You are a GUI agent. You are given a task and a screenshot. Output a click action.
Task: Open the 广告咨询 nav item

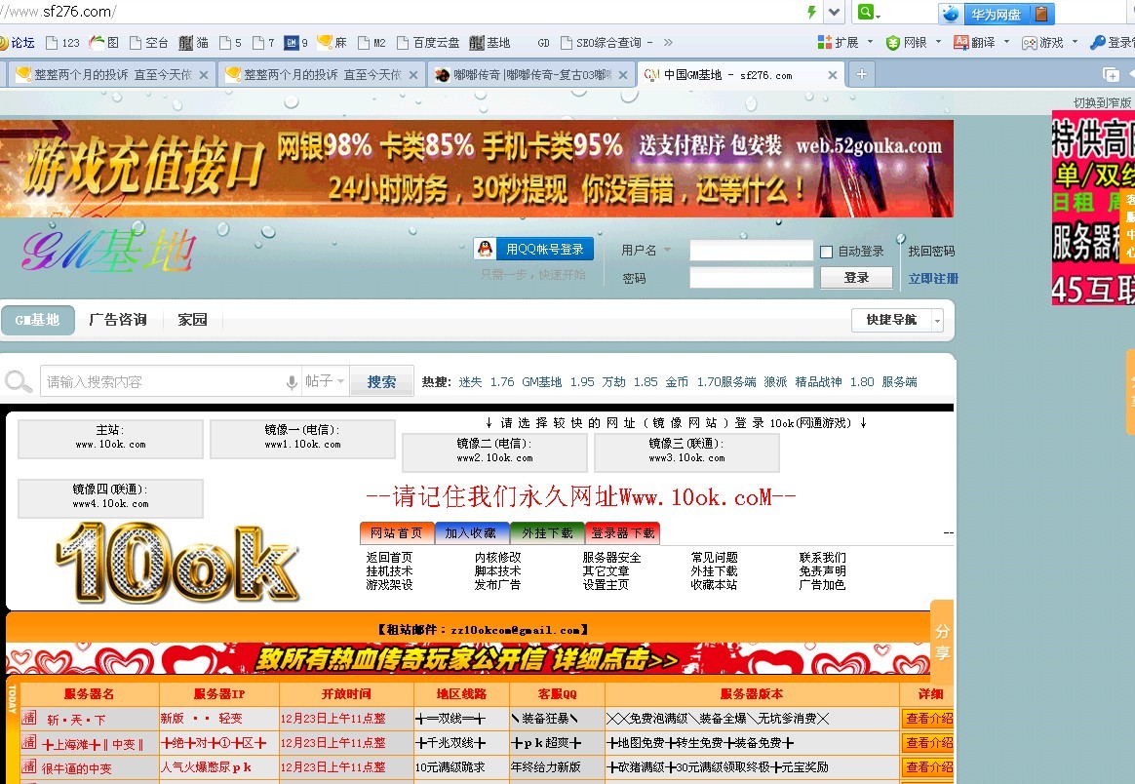coord(117,320)
